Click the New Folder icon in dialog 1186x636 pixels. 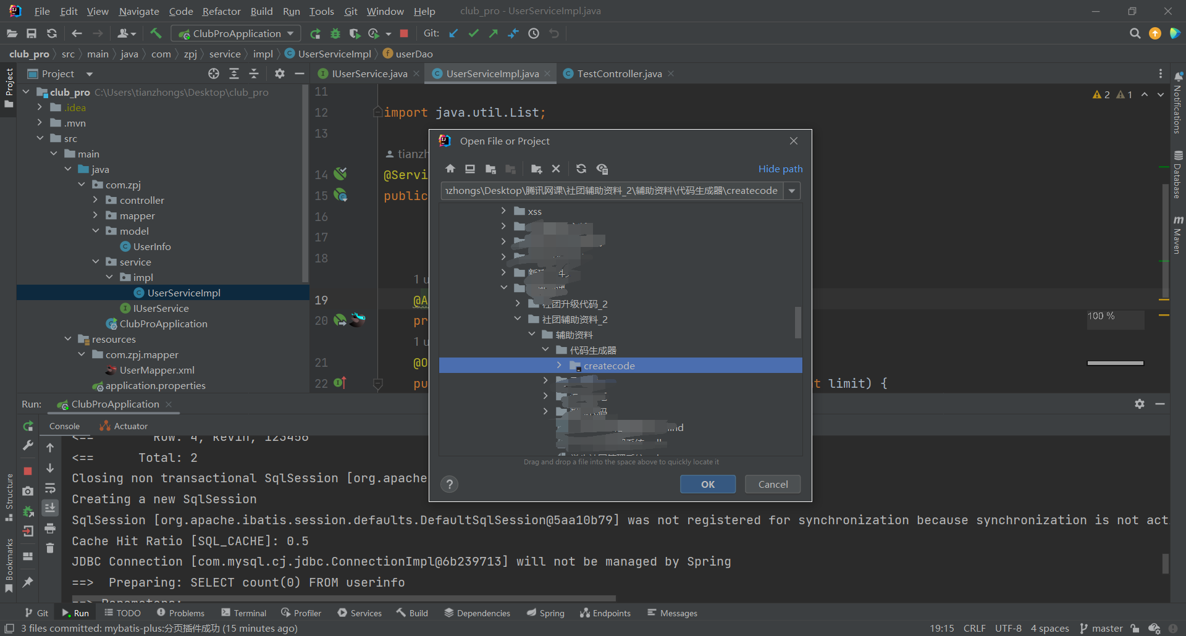(x=536, y=169)
